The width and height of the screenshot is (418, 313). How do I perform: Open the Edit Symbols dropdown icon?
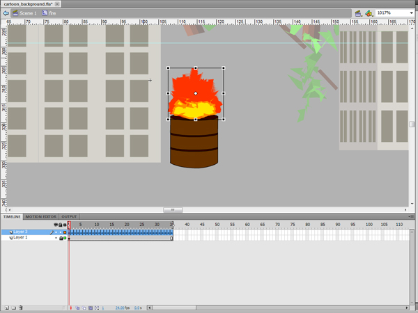(x=369, y=13)
